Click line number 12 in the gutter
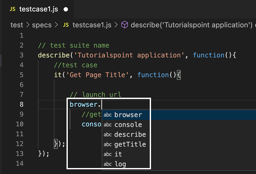The image size is (256, 174). [20, 144]
